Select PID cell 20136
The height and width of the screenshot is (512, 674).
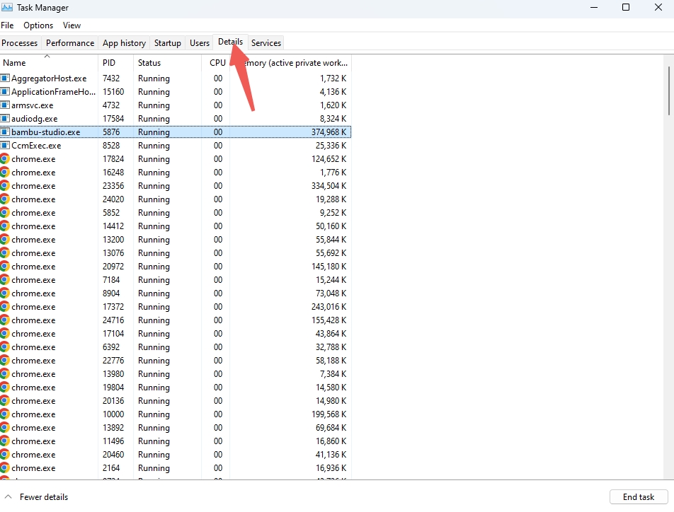[113, 401]
